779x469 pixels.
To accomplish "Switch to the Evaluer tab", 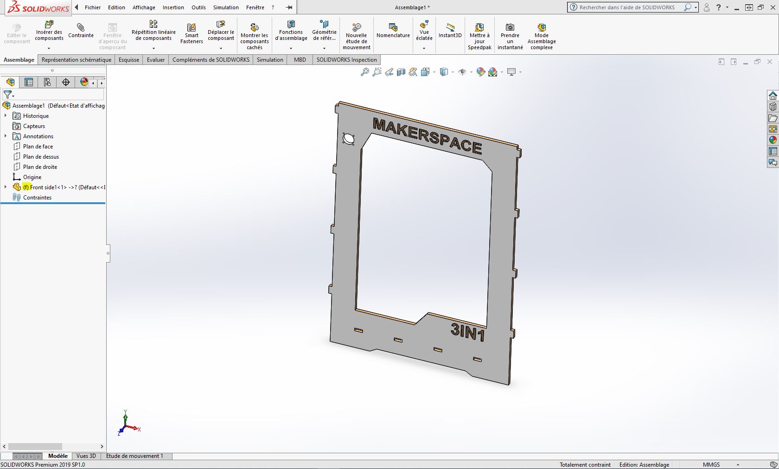I will [x=156, y=60].
